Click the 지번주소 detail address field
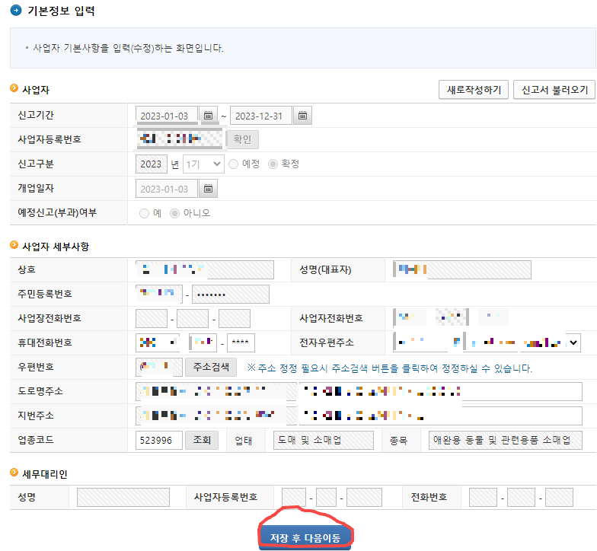This screenshot has width=597, height=551. [441, 416]
